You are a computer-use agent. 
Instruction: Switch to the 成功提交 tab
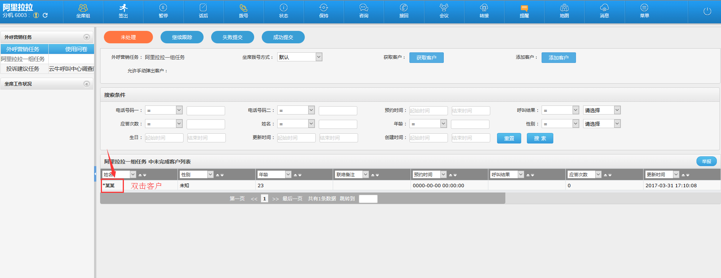click(283, 37)
